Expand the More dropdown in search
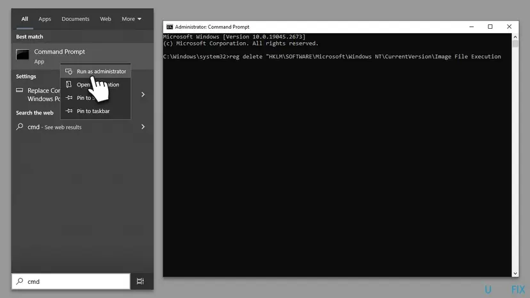The image size is (530, 298). 131,19
